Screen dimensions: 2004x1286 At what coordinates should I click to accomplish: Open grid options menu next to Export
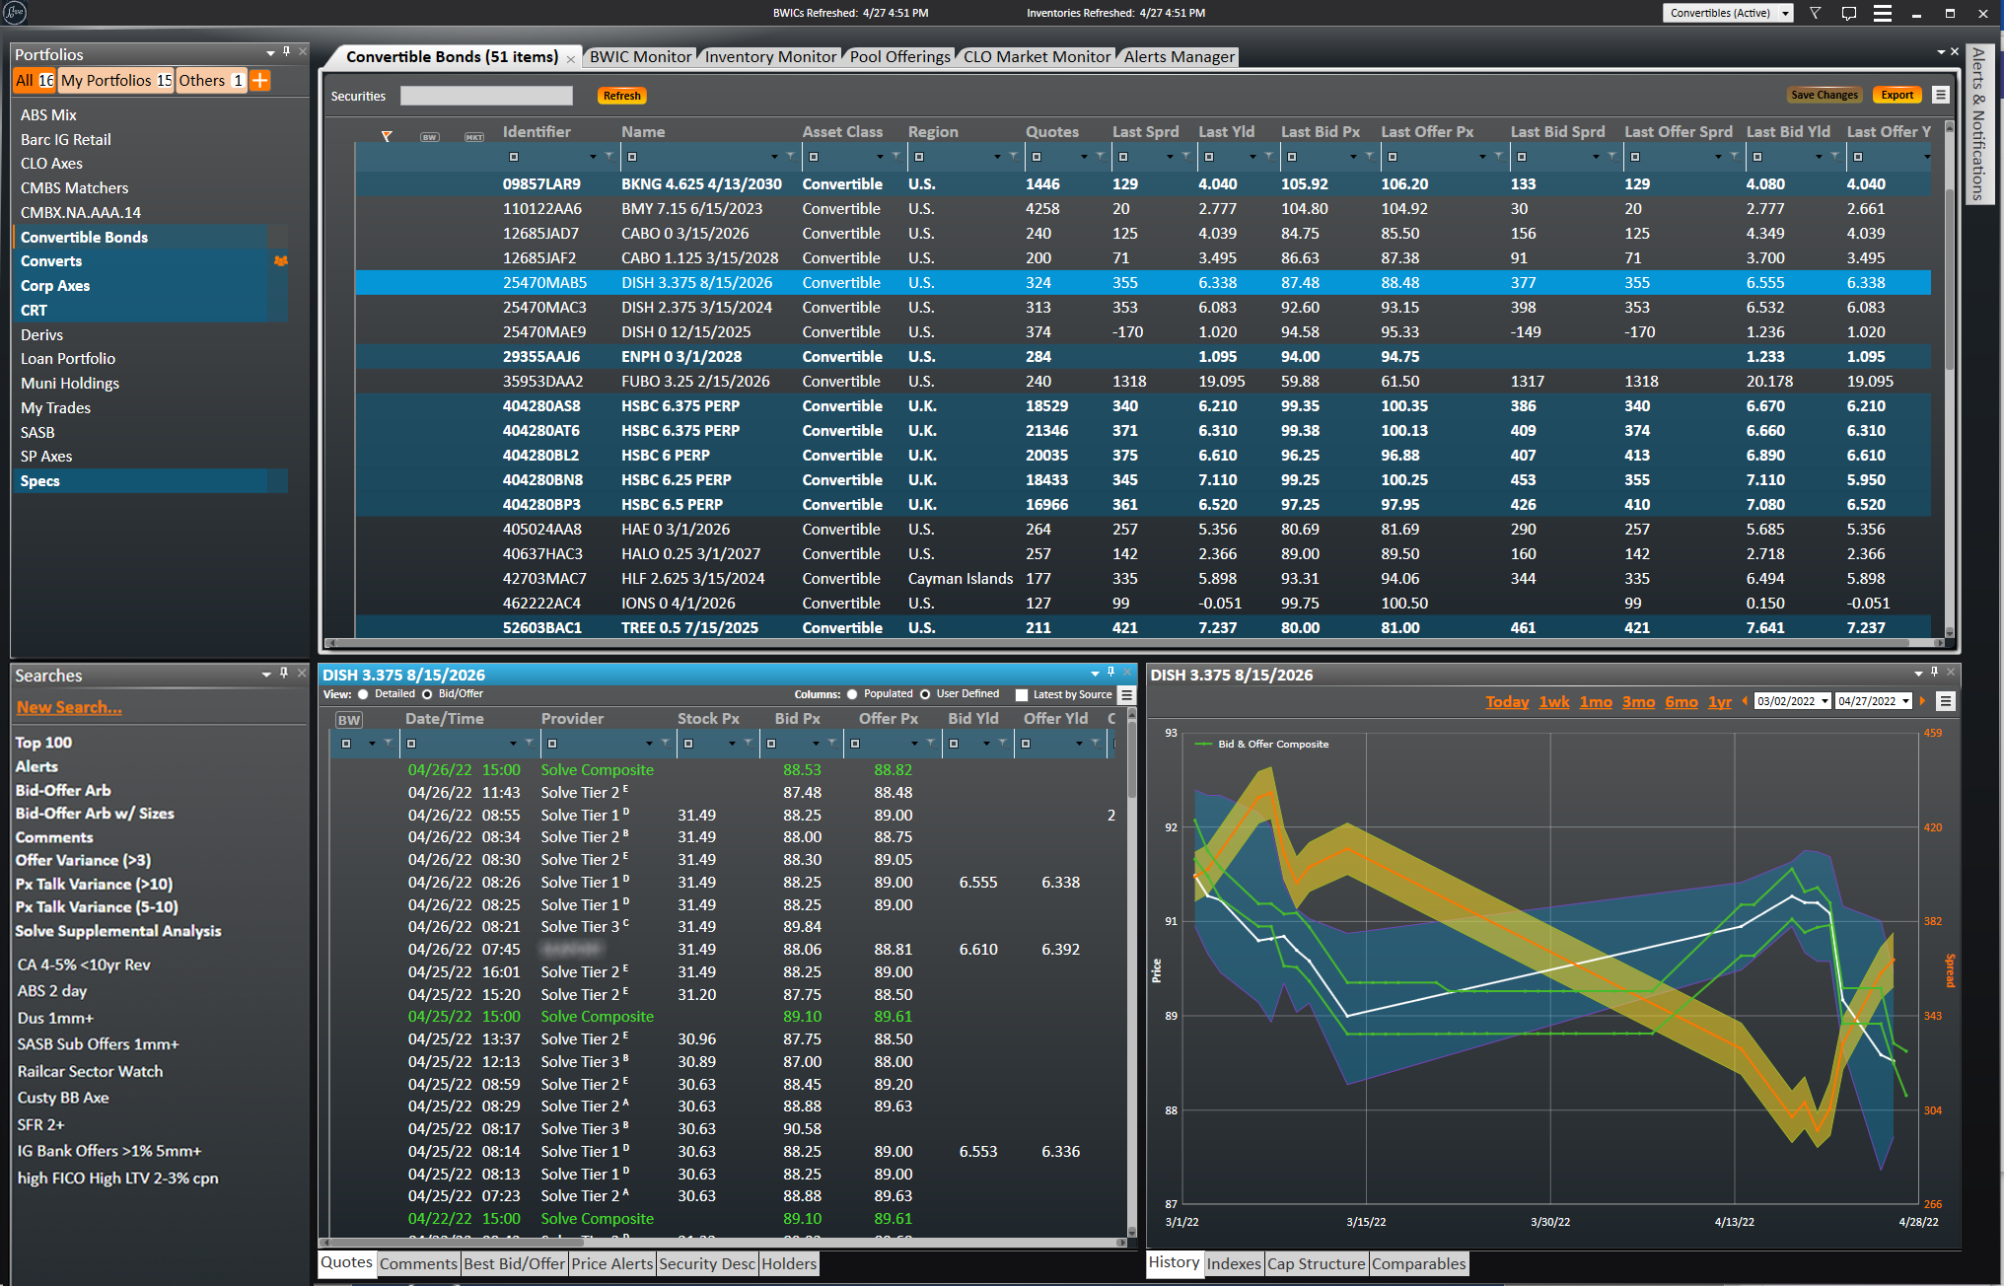(1940, 95)
